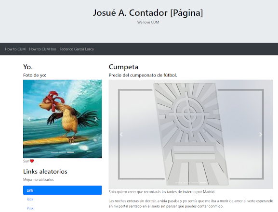The width and height of the screenshot is (278, 212).
Task: Select first indicator of trophy carousel
Action: (179, 183)
